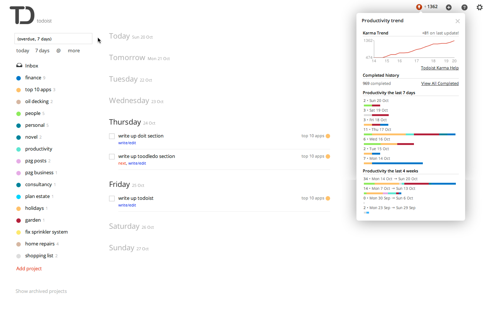The width and height of the screenshot is (487, 317).
Task: Click the filter query input field
Action: click(x=53, y=39)
